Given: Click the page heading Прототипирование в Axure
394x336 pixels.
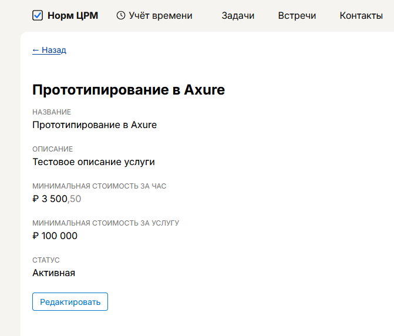Looking at the screenshot, I should [x=129, y=90].
